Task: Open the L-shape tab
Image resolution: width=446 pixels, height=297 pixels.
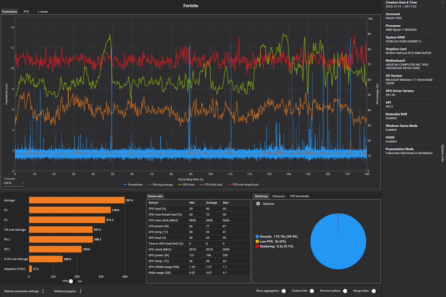Action: click(x=43, y=12)
